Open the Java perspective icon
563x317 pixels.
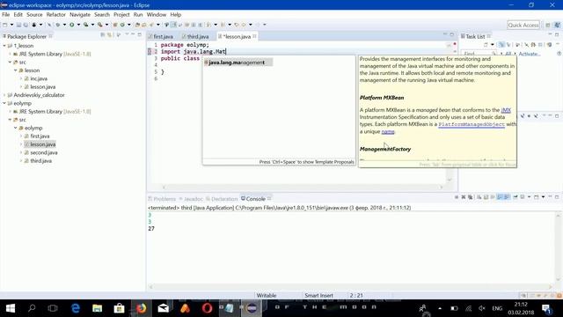(557, 25)
